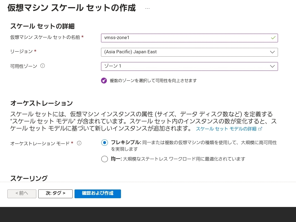Click the 次: タグ > button

(55, 194)
